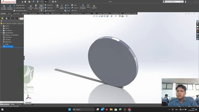199x112 pixels.
Task: Click the Extruded Cut tool
Action: (x=31, y=7)
